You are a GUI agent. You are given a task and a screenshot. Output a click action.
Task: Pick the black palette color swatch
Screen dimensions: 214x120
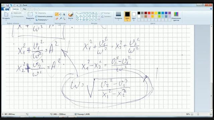click(139, 13)
